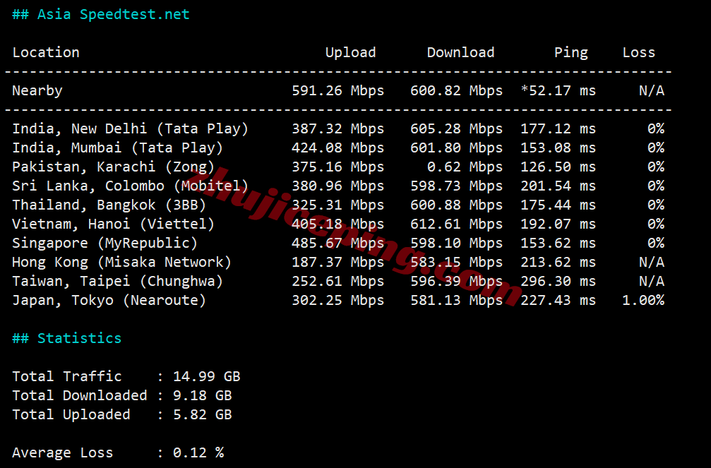Viewport: 711px width, 468px height.
Task: Click Tokyo ping 227.43 ms
Action: 558,300
